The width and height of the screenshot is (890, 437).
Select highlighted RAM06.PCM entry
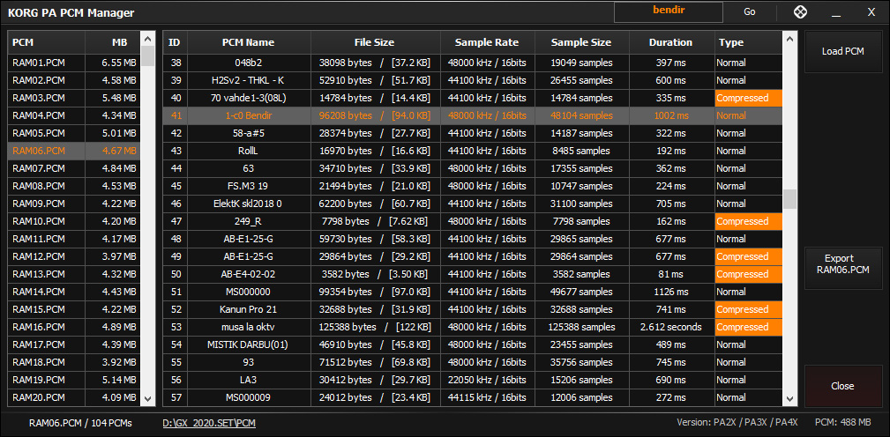[74, 151]
